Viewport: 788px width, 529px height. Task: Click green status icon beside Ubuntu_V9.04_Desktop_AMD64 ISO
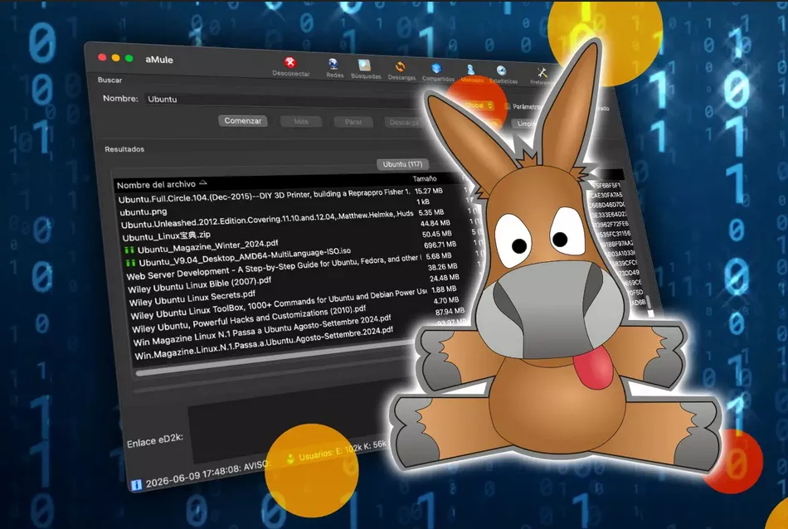coord(131,262)
